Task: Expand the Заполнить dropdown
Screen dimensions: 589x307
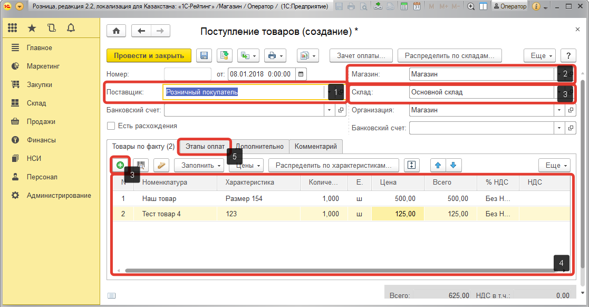Action: point(201,165)
